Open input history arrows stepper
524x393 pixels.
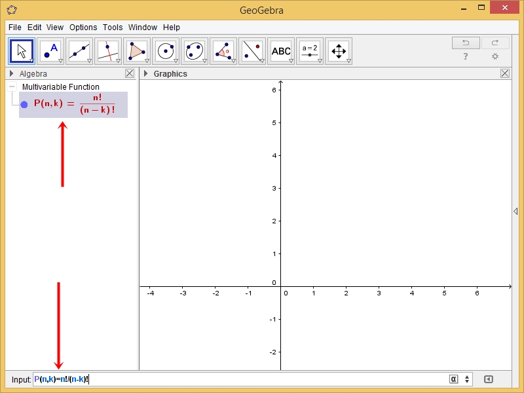click(x=467, y=379)
